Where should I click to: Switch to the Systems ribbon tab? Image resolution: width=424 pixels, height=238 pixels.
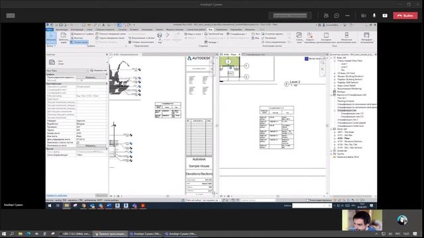pos(122,29)
